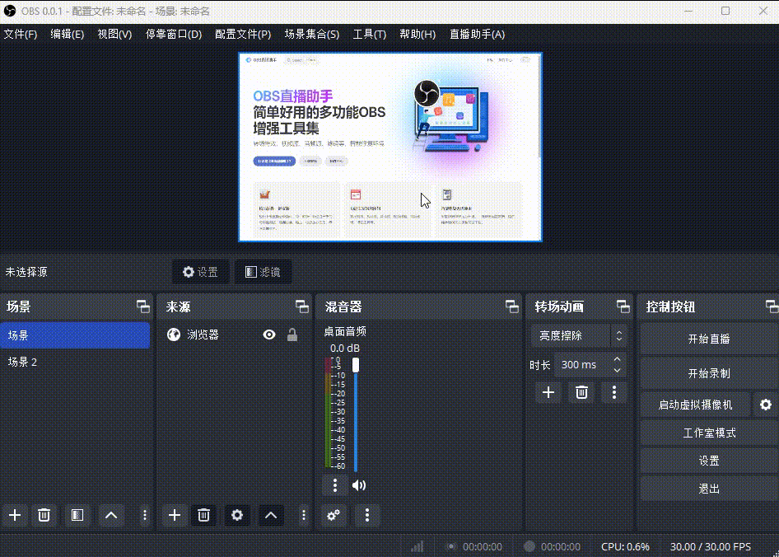Click 开始录制 button
This screenshot has width=779, height=557.
tap(709, 373)
